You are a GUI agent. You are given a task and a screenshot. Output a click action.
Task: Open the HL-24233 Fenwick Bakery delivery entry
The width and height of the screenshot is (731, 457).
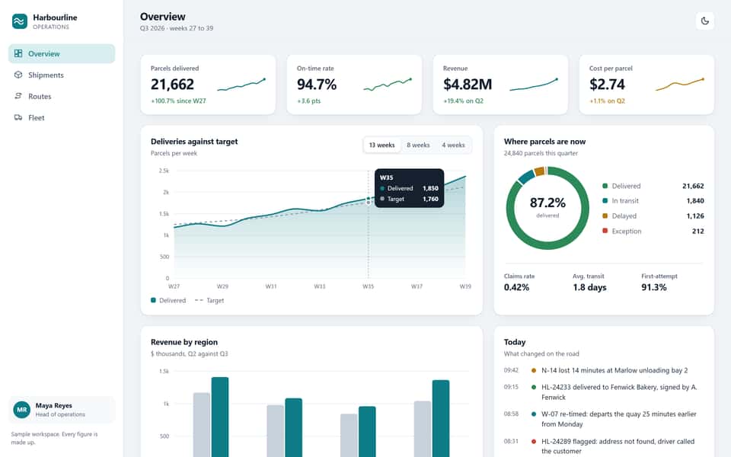tap(604, 392)
